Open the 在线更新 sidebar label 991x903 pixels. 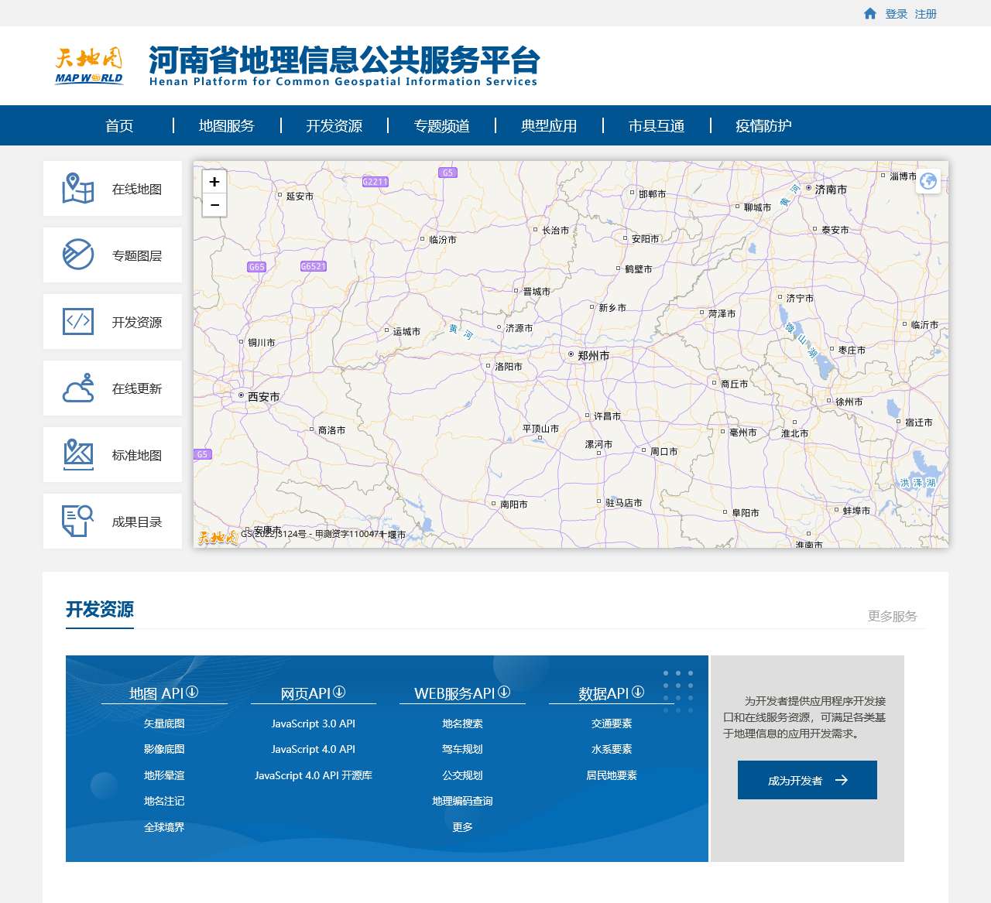tap(137, 388)
